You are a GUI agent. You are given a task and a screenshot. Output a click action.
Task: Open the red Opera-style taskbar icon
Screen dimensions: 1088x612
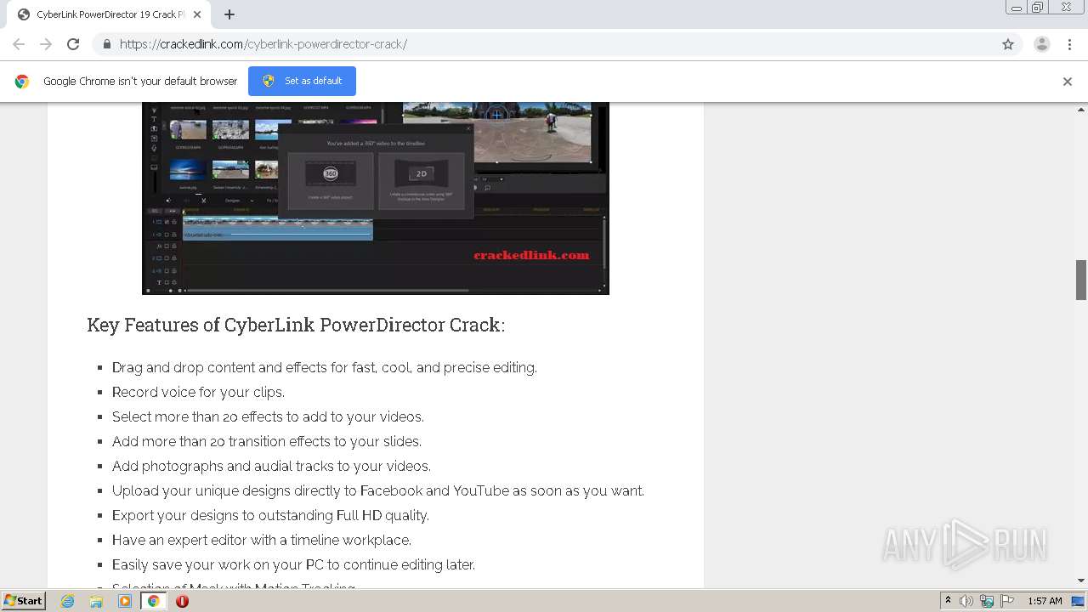pos(182,601)
